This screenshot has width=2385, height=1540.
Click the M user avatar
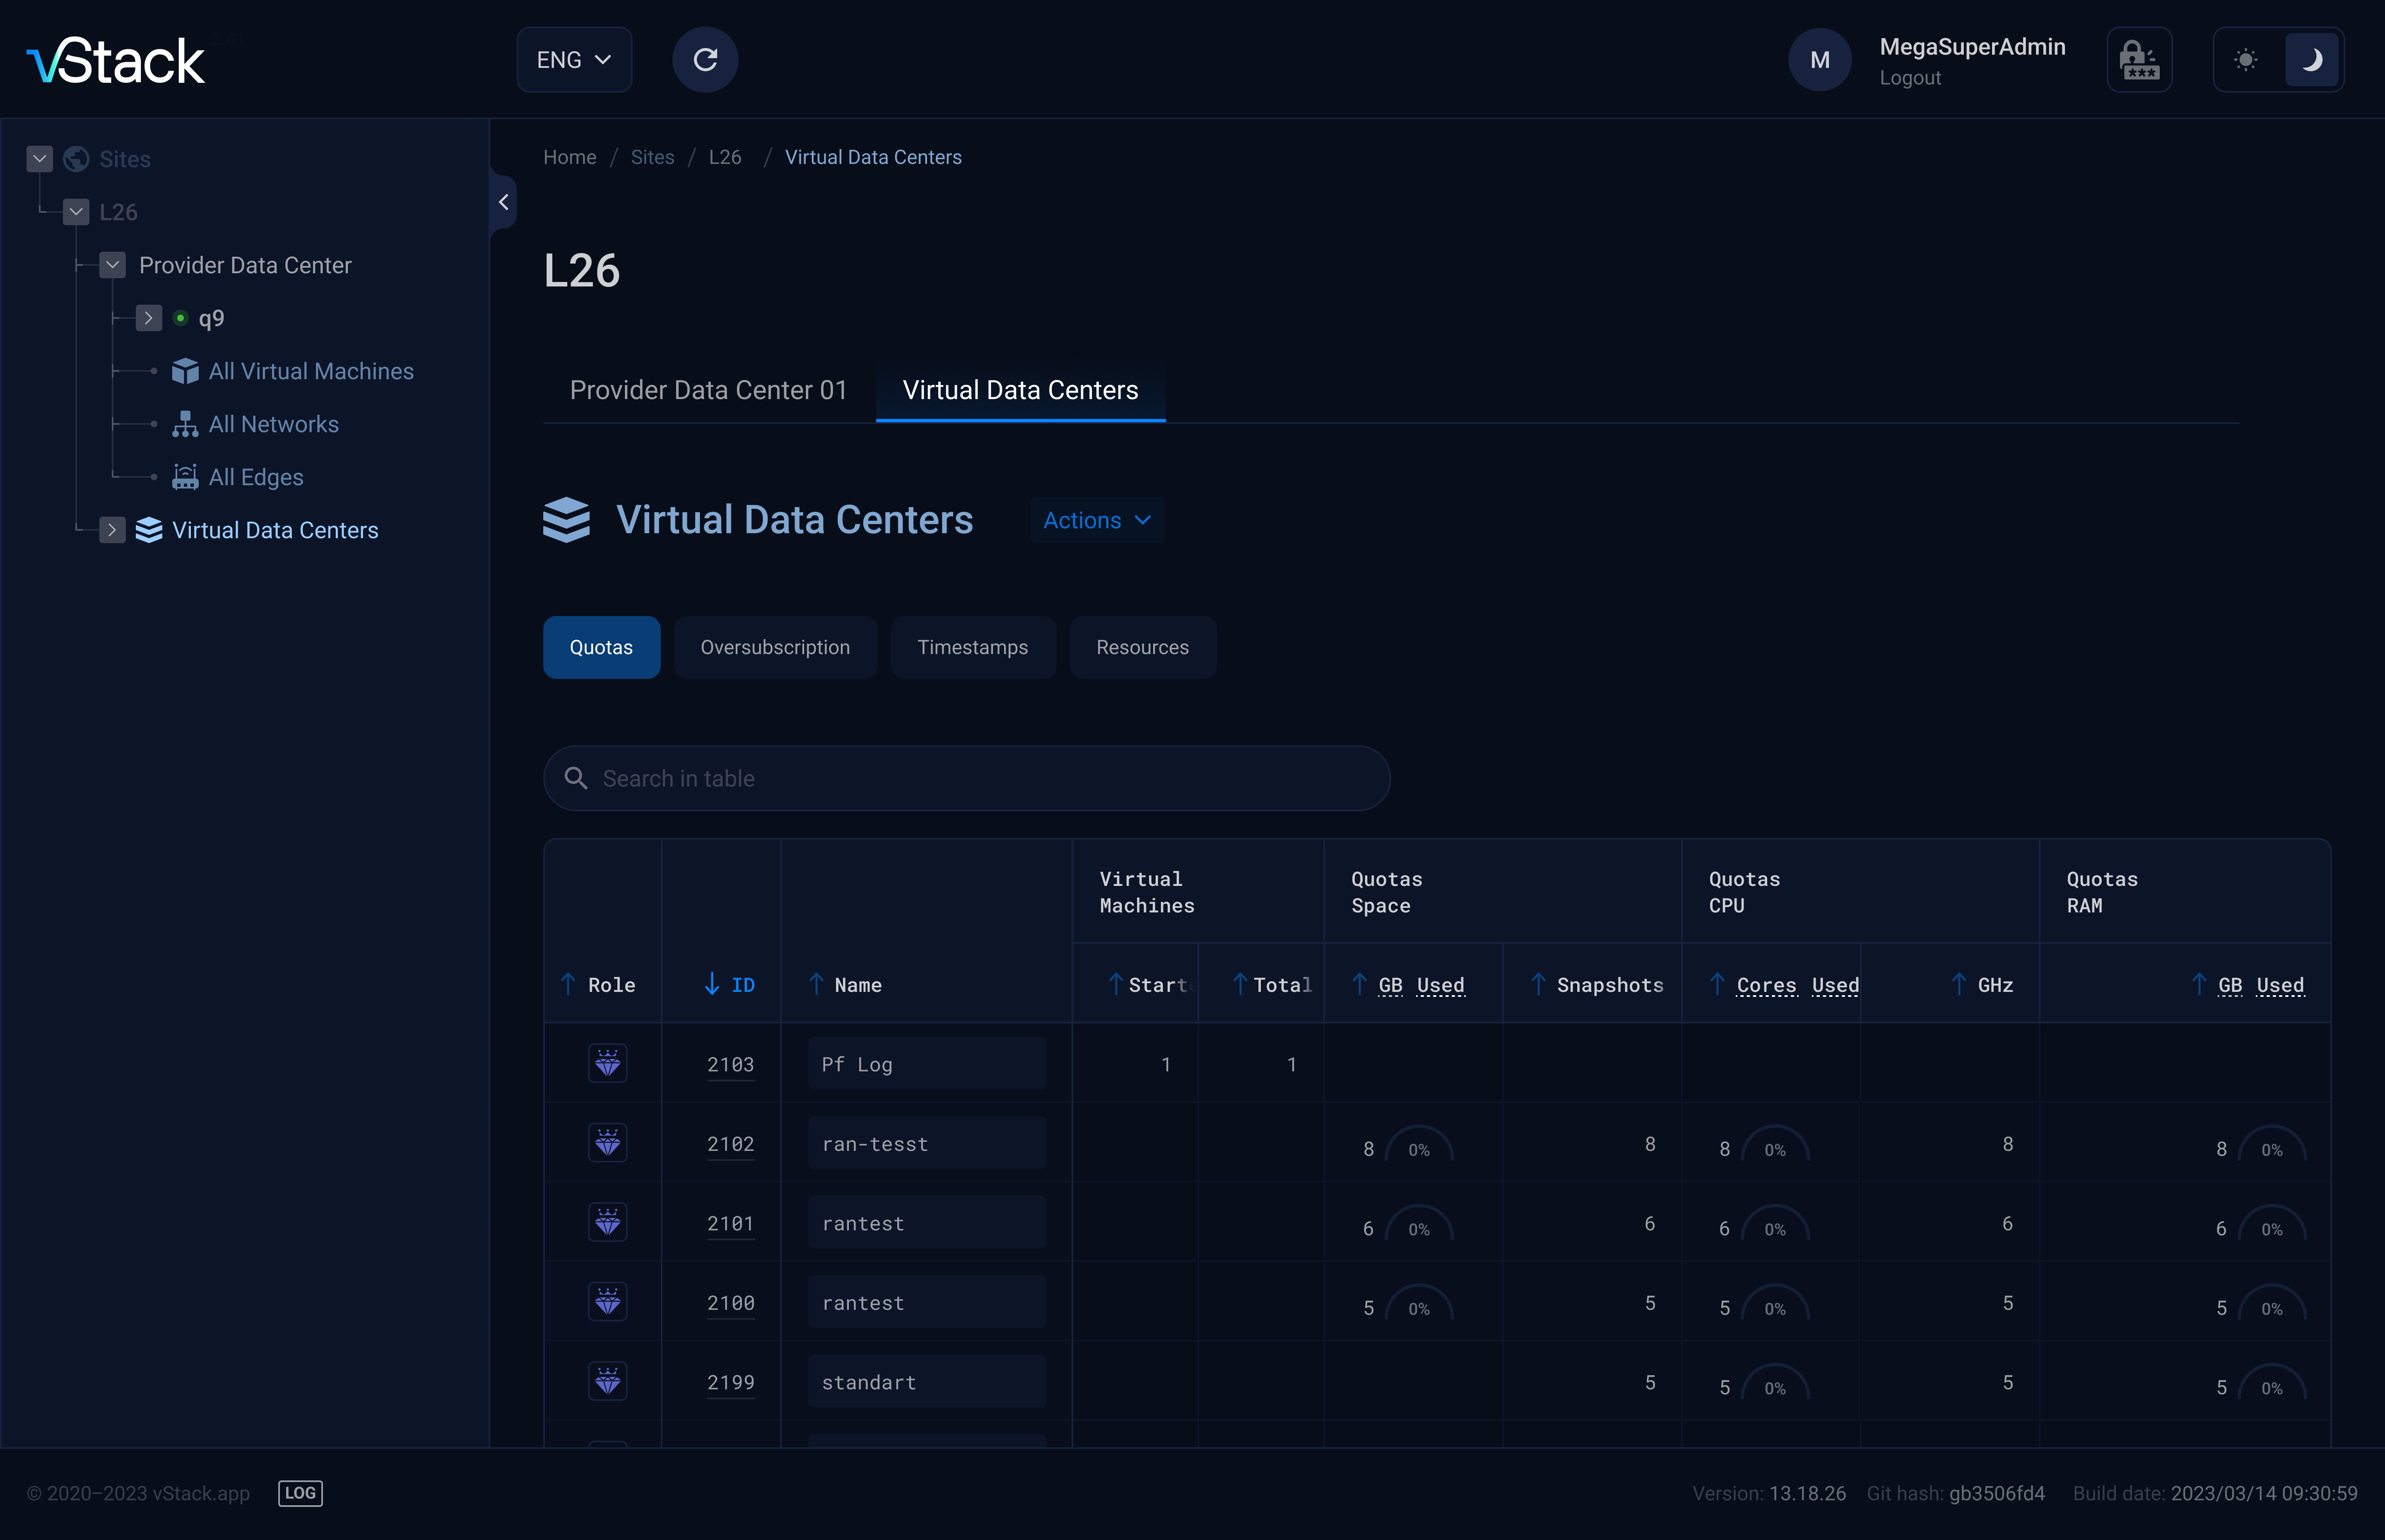pyautogui.click(x=1819, y=60)
